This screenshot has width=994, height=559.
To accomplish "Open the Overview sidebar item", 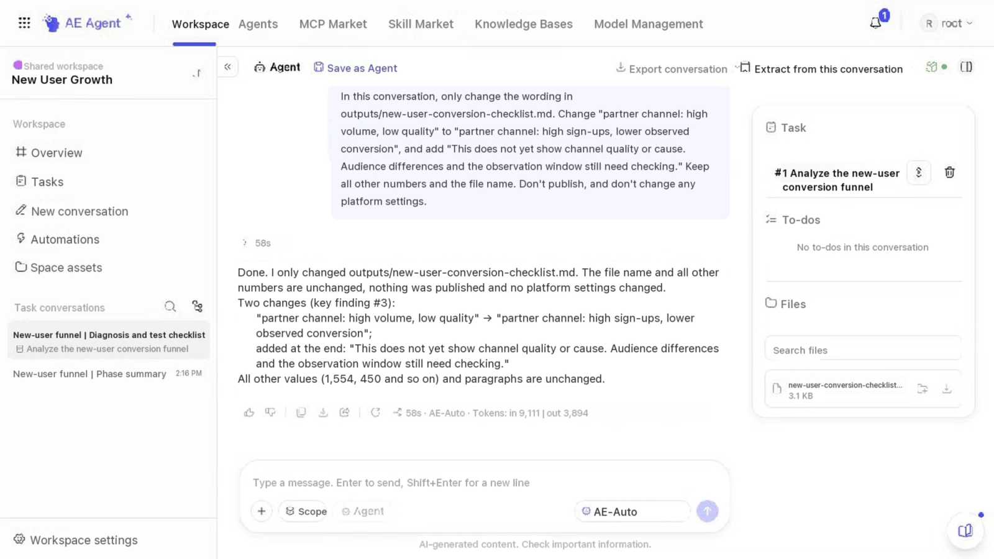I will pos(49,153).
